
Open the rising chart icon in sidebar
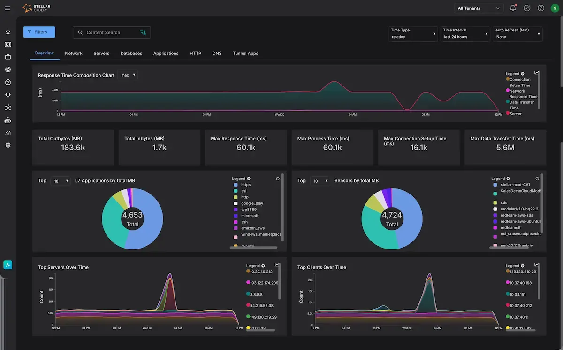pyautogui.click(x=8, y=133)
